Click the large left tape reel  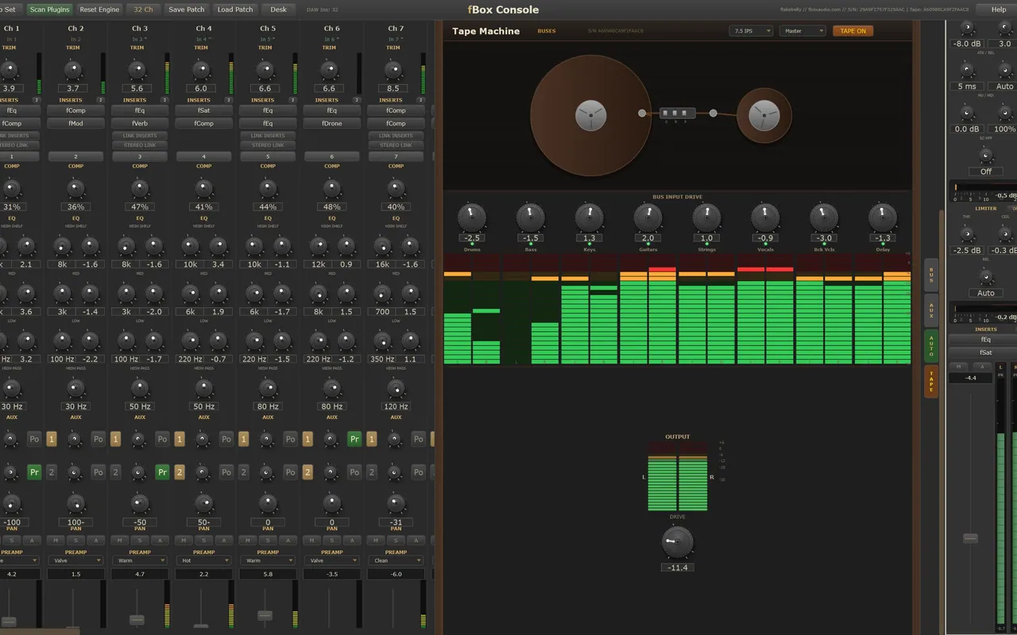pos(590,116)
